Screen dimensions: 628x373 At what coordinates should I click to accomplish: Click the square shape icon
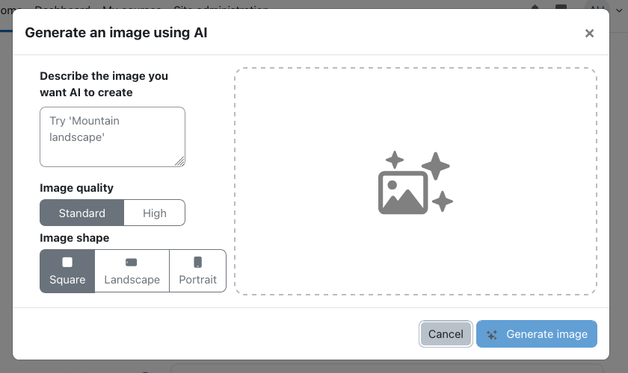(67, 263)
